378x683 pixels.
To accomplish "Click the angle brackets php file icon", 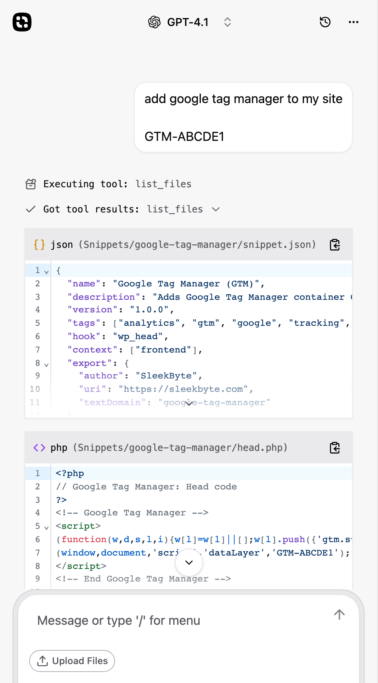I will coord(39,448).
